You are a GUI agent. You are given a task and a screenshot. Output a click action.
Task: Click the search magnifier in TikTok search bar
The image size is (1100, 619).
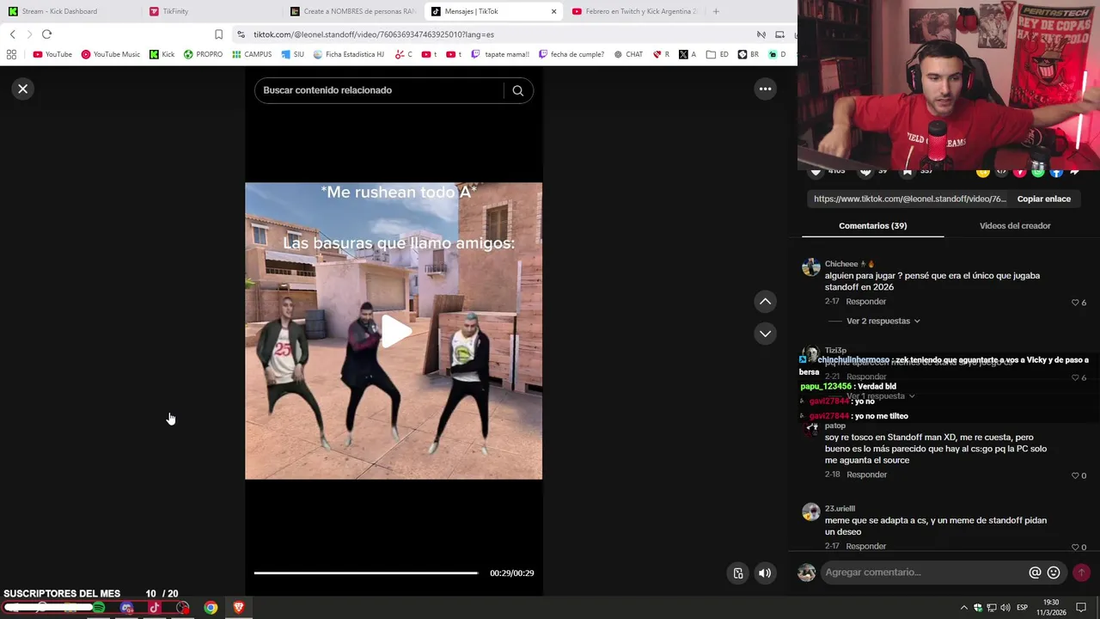coord(517,90)
